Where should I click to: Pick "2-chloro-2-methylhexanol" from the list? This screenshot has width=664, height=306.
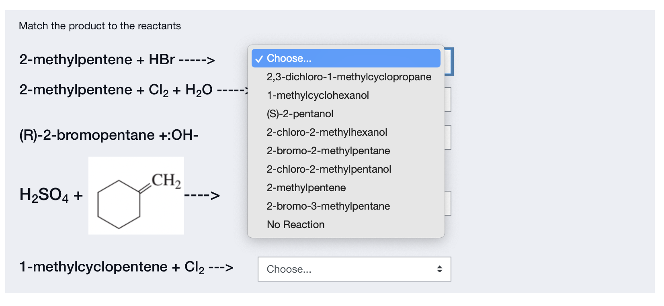(327, 132)
